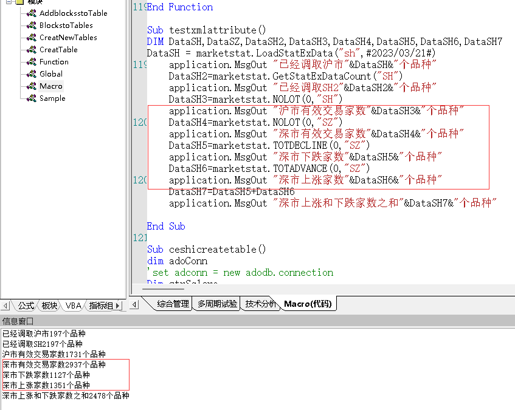Switch to the 公式 panel tab
The width and height of the screenshot is (515, 410).
tap(26, 306)
